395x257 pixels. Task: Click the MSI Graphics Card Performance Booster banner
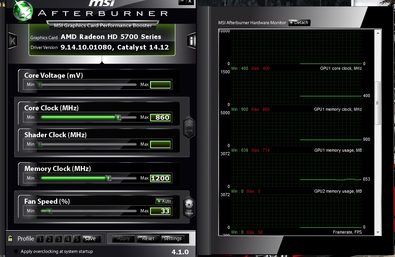(x=103, y=25)
